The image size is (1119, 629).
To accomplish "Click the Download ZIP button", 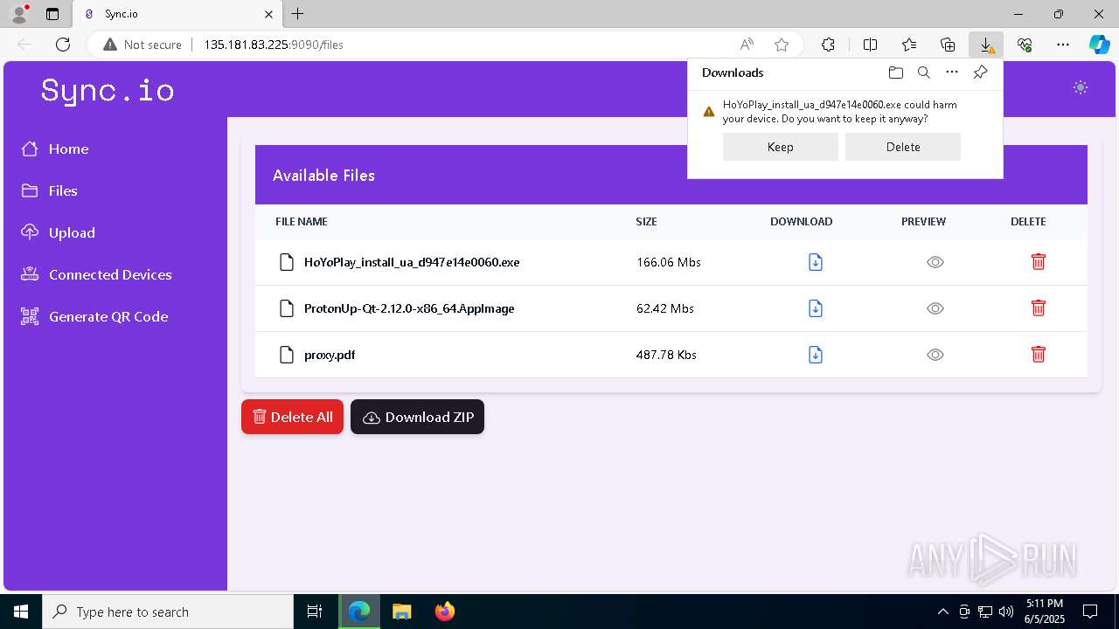I will click(x=417, y=417).
